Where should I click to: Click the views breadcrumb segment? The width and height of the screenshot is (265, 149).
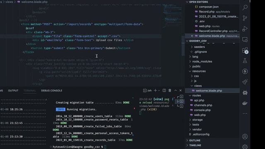[9, 2]
